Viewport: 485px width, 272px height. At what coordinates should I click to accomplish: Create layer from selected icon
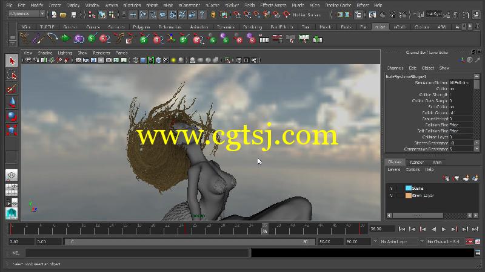(475, 178)
